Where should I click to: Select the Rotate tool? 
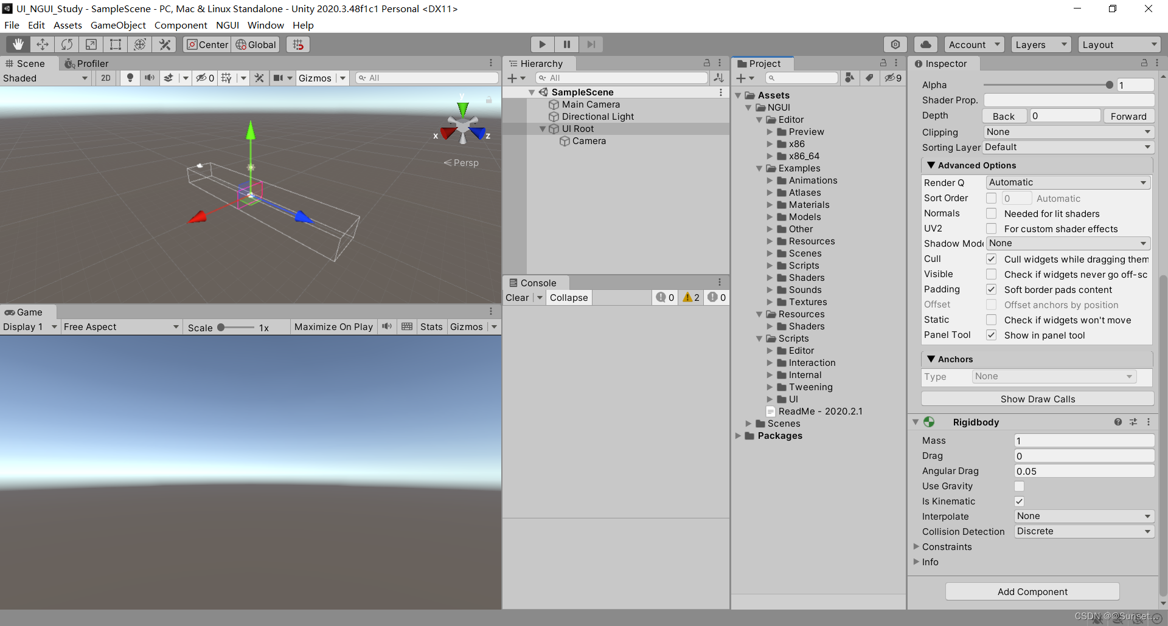pyautogui.click(x=67, y=44)
